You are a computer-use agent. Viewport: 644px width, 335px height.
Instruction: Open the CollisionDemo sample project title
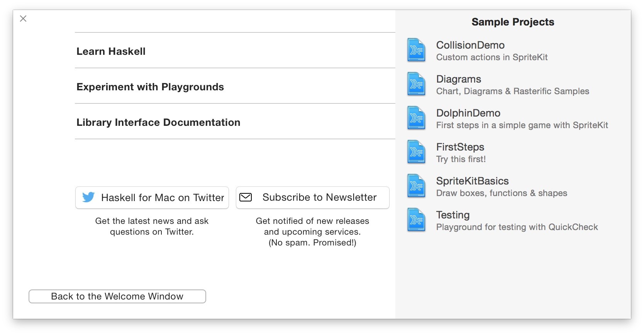(x=470, y=45)
